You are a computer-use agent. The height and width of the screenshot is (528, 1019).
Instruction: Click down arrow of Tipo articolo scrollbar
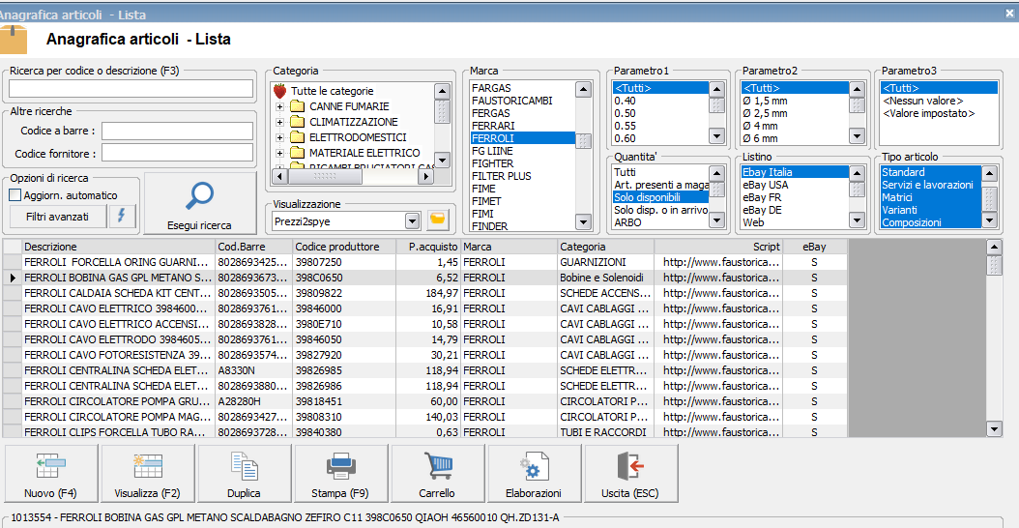(x=989, y=220)
